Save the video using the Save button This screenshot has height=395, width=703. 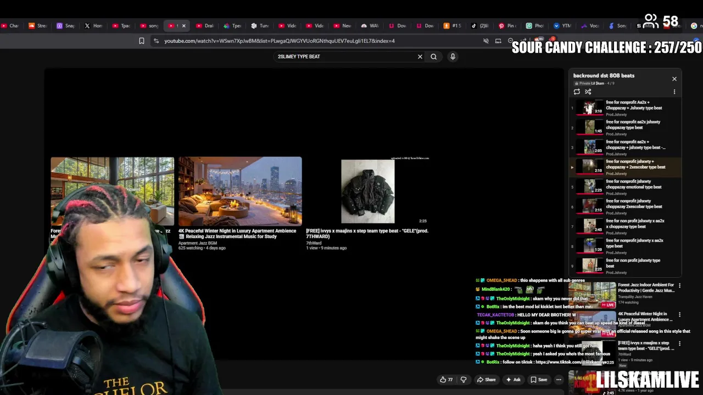539,380
